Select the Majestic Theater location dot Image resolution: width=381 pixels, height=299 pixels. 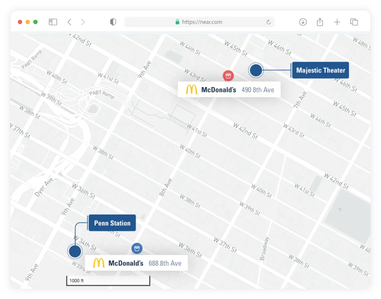pos(256,70)
